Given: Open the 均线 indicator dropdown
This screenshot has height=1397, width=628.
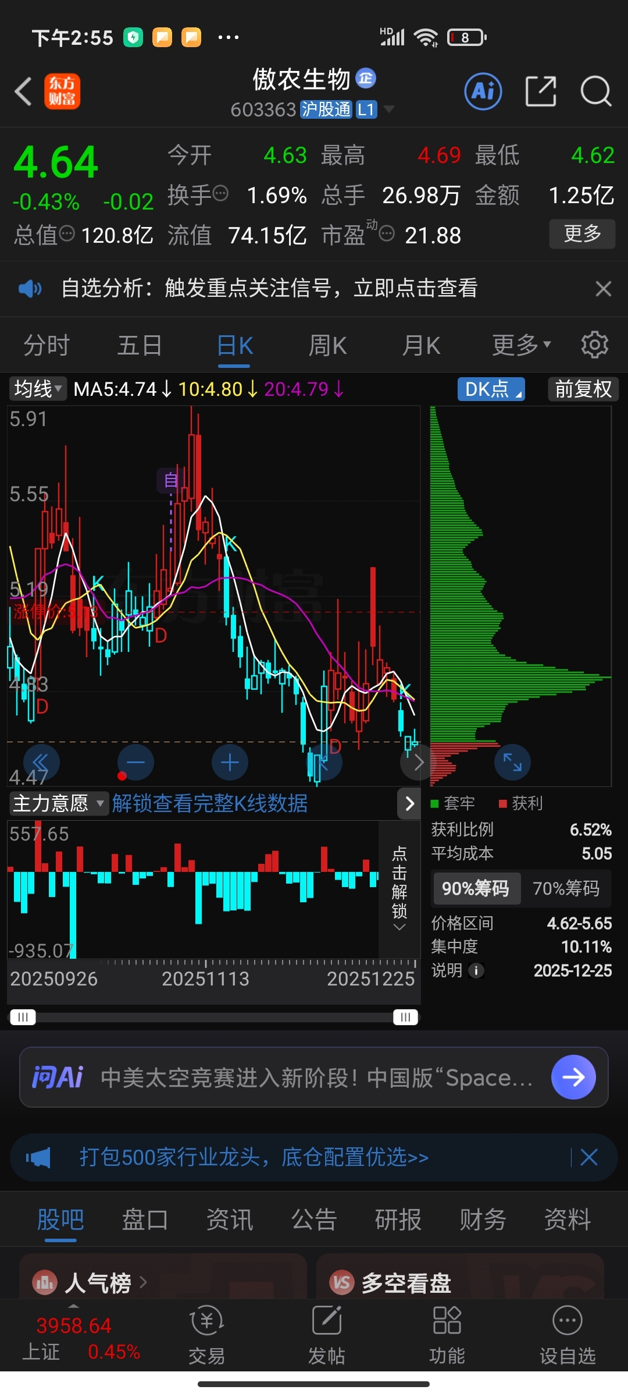Looking at the screenshot, I should (38, 389).
